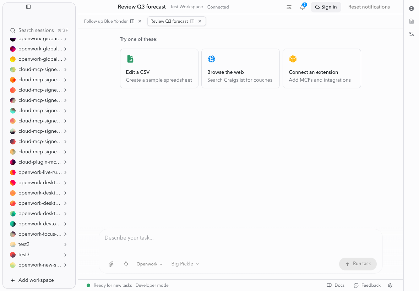
Task: Focus the Describe your task input
Action: (x=240, y=238)
